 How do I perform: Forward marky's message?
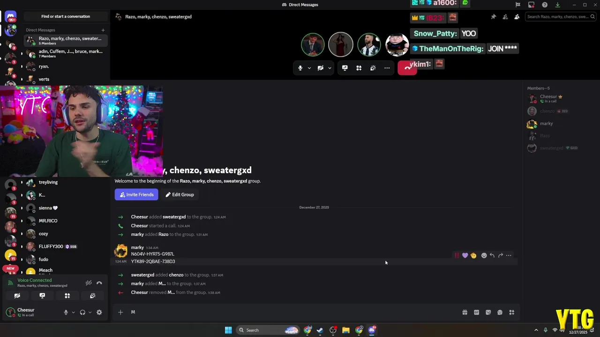[501, 256]
